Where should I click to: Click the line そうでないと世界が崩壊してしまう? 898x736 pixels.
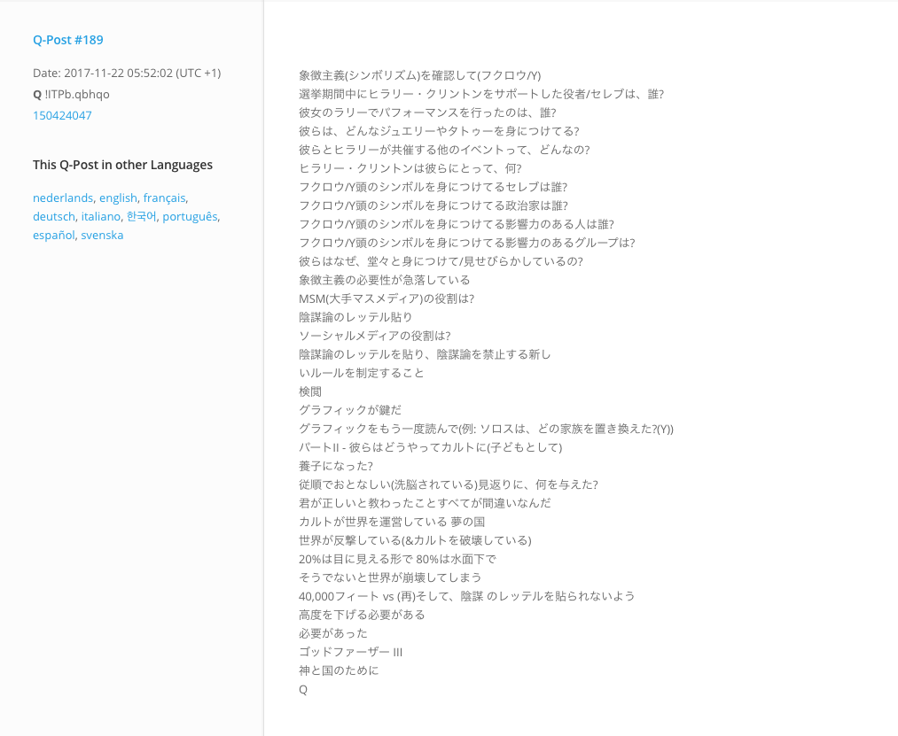coord(390,577)
